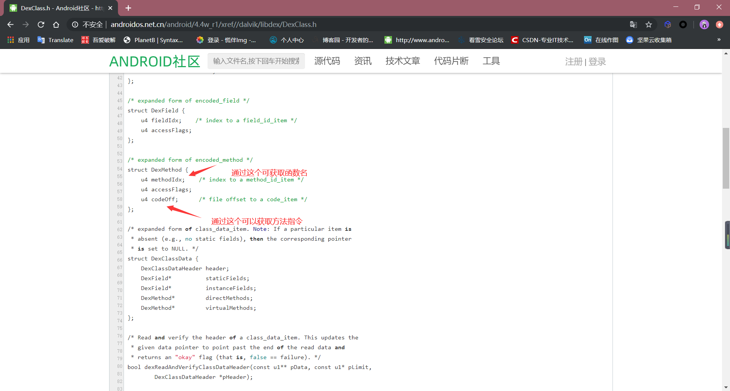The height and width of the screenshot is (391, 730).
Task: Open the orange browser update menu icon
Action: point(719,25)
